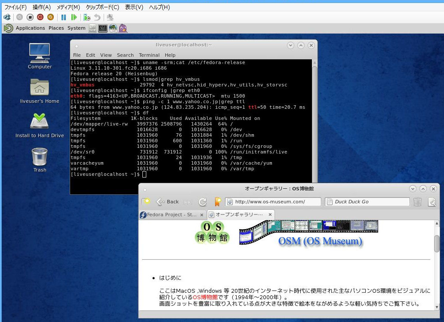
Task: Select the Computer desktop icon
Action: point(40,56)
